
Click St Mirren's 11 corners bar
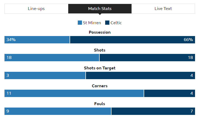point(74,93)
